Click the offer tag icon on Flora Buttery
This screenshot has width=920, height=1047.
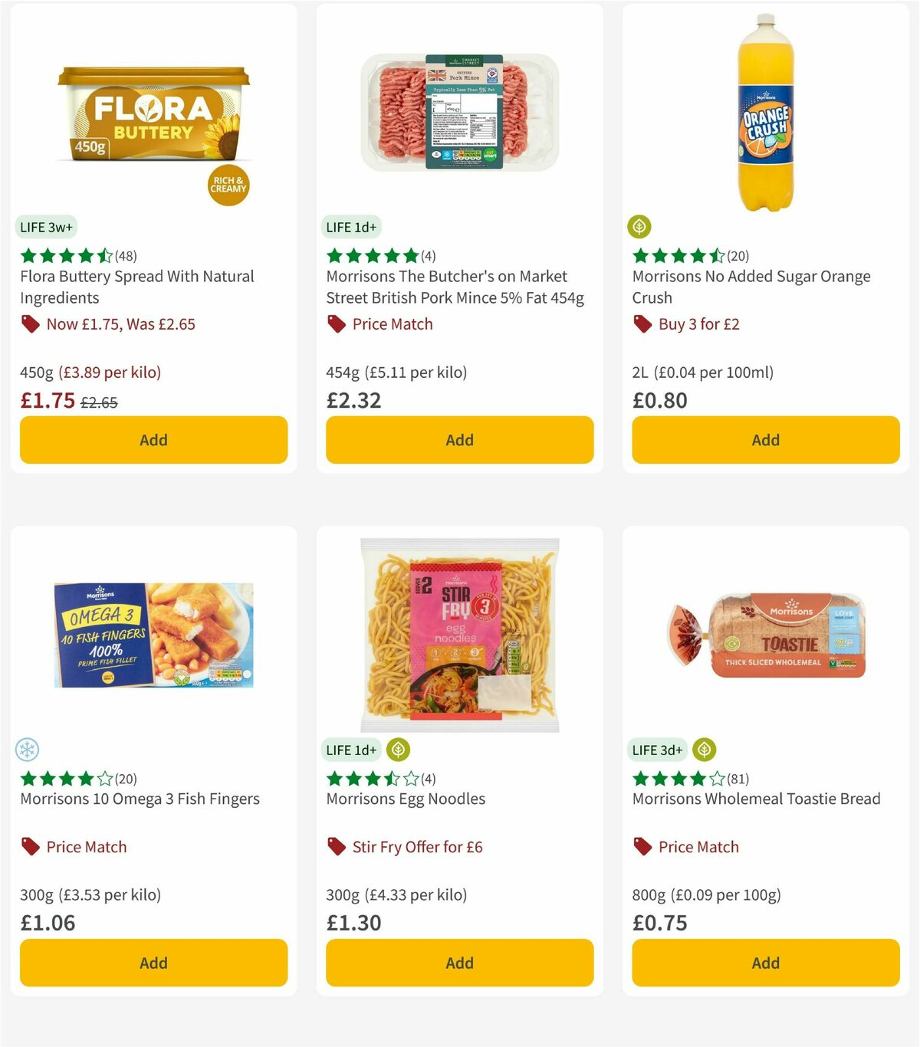(x=29, y=324)
